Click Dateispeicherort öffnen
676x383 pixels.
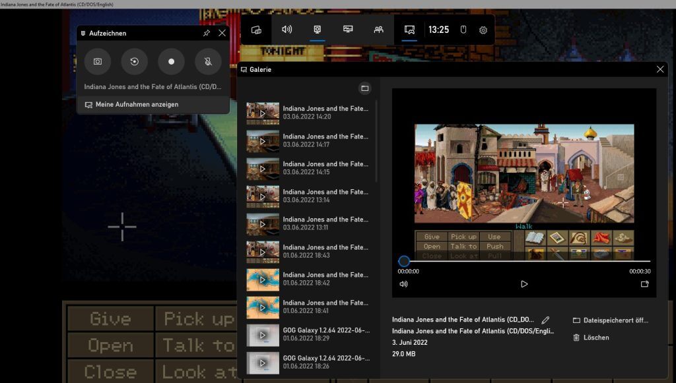pos(611,320)
